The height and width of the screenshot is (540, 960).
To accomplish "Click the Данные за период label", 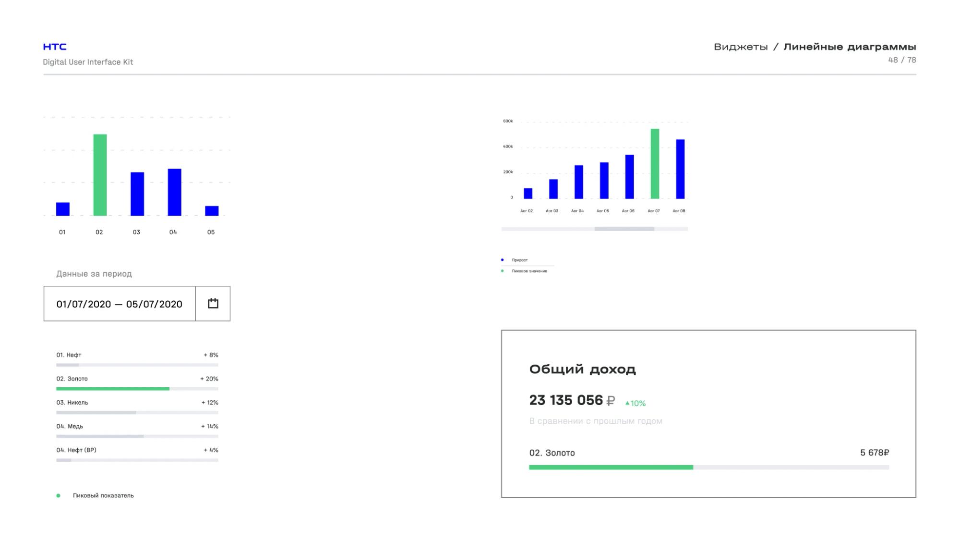I will click(x=94, y=274).
